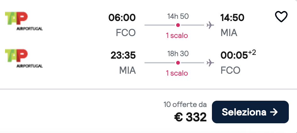Click the return stopover dot marker
Viewport: 297px width, 133px height.
coord(178,63)
